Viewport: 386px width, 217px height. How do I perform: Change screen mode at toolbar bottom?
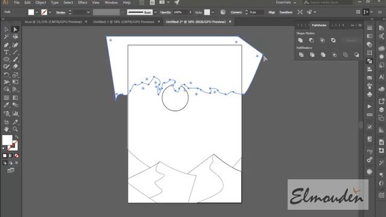pos(11,171)
